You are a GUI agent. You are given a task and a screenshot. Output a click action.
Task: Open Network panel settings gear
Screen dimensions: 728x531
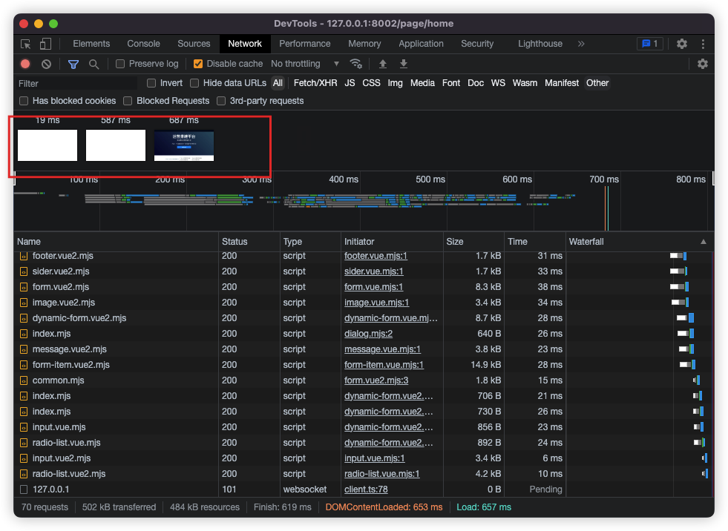tap(702, 64)
